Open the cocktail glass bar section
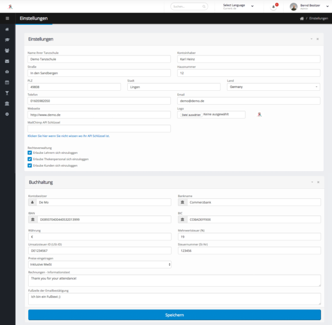 tap(7, 93)
